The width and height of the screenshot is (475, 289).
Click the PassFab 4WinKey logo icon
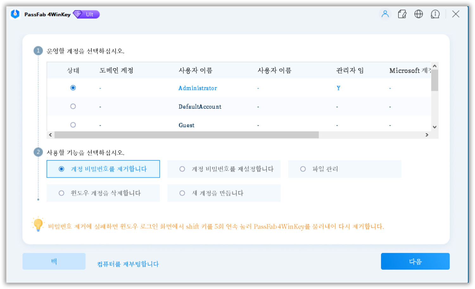tap(15, 14)
